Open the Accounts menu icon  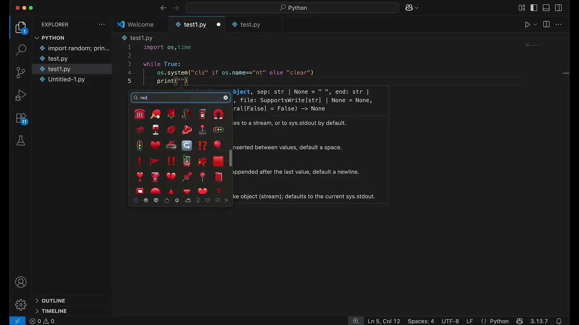(21, 282)
